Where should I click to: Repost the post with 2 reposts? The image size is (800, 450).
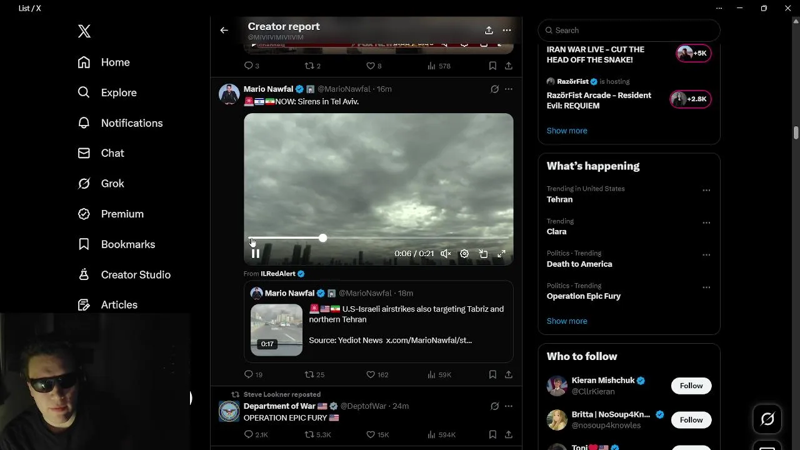pos(312,66)
